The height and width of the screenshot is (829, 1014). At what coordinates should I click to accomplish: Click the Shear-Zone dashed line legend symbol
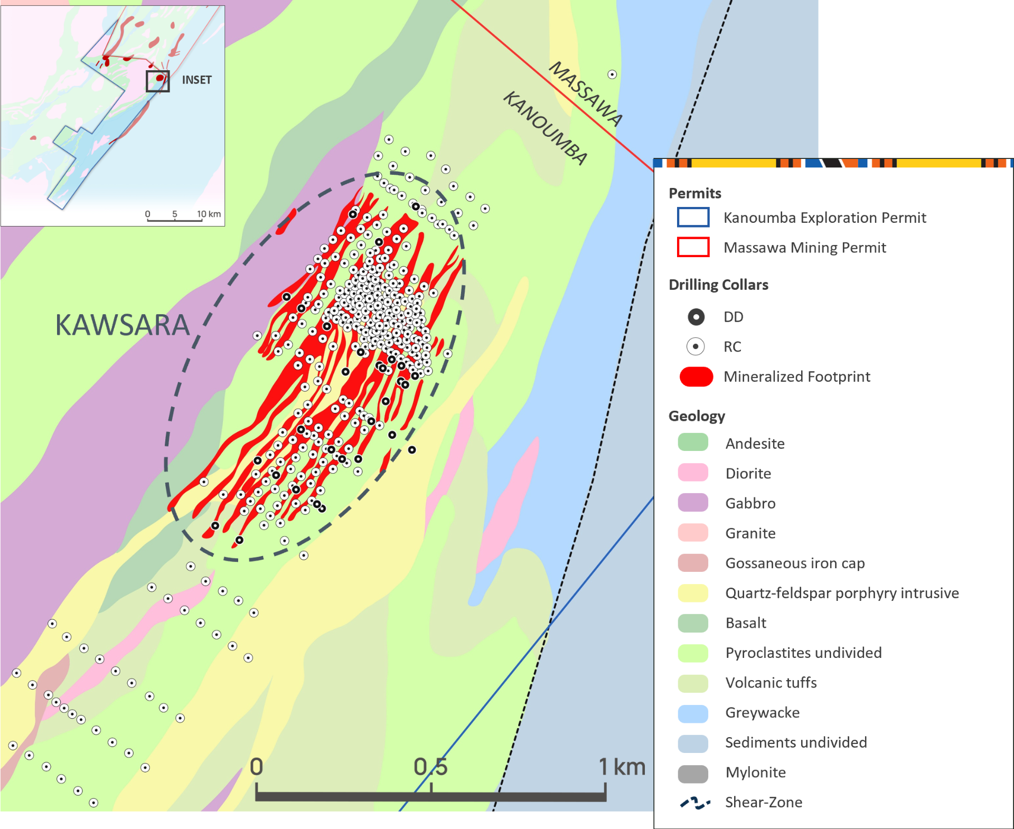click(694, 803)
